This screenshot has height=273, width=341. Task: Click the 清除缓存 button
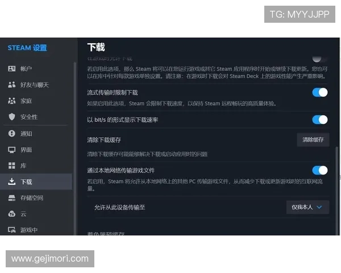click(313, 140)
